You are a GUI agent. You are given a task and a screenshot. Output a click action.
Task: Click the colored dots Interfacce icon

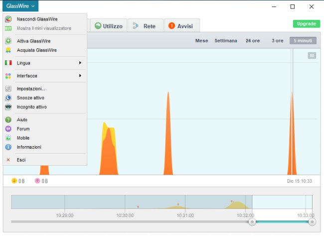point(8,76)
